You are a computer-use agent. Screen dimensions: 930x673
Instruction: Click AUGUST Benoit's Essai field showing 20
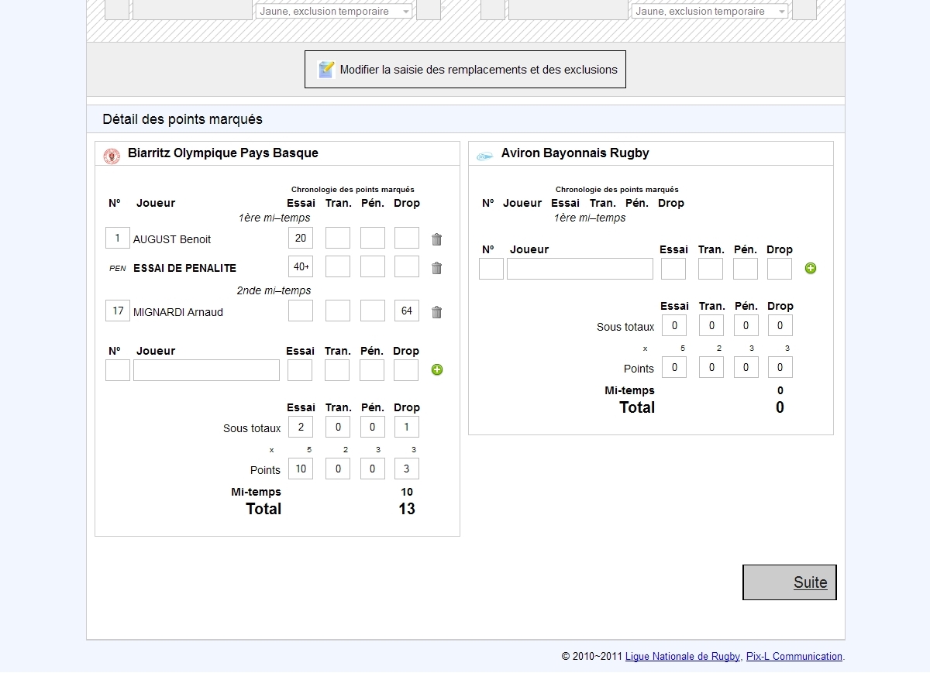point(301,238)
